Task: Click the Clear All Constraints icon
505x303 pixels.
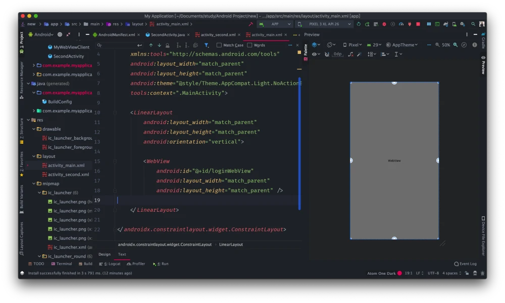Action: [351, 54]
